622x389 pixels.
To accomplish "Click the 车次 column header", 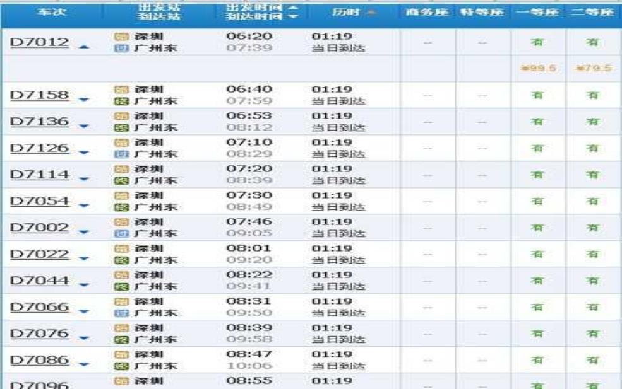I will [52, 12].
